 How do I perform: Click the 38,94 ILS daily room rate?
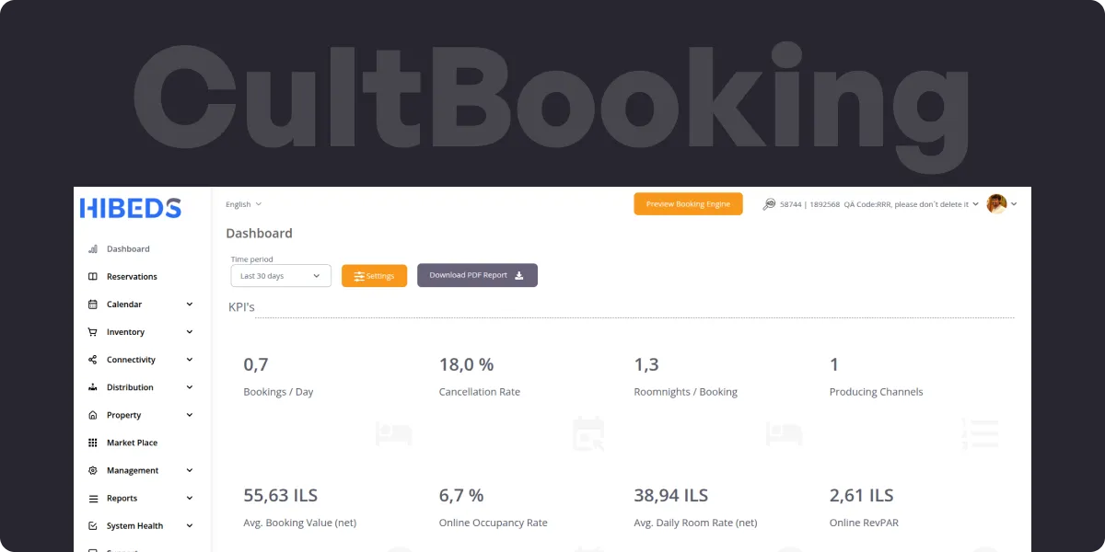671,495
